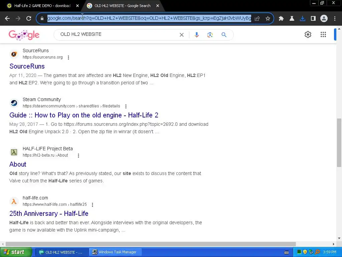Screen dimensions: 342x257
Task: Switch to Windows Task Manager in taskbar
Action: coord(115,252)
